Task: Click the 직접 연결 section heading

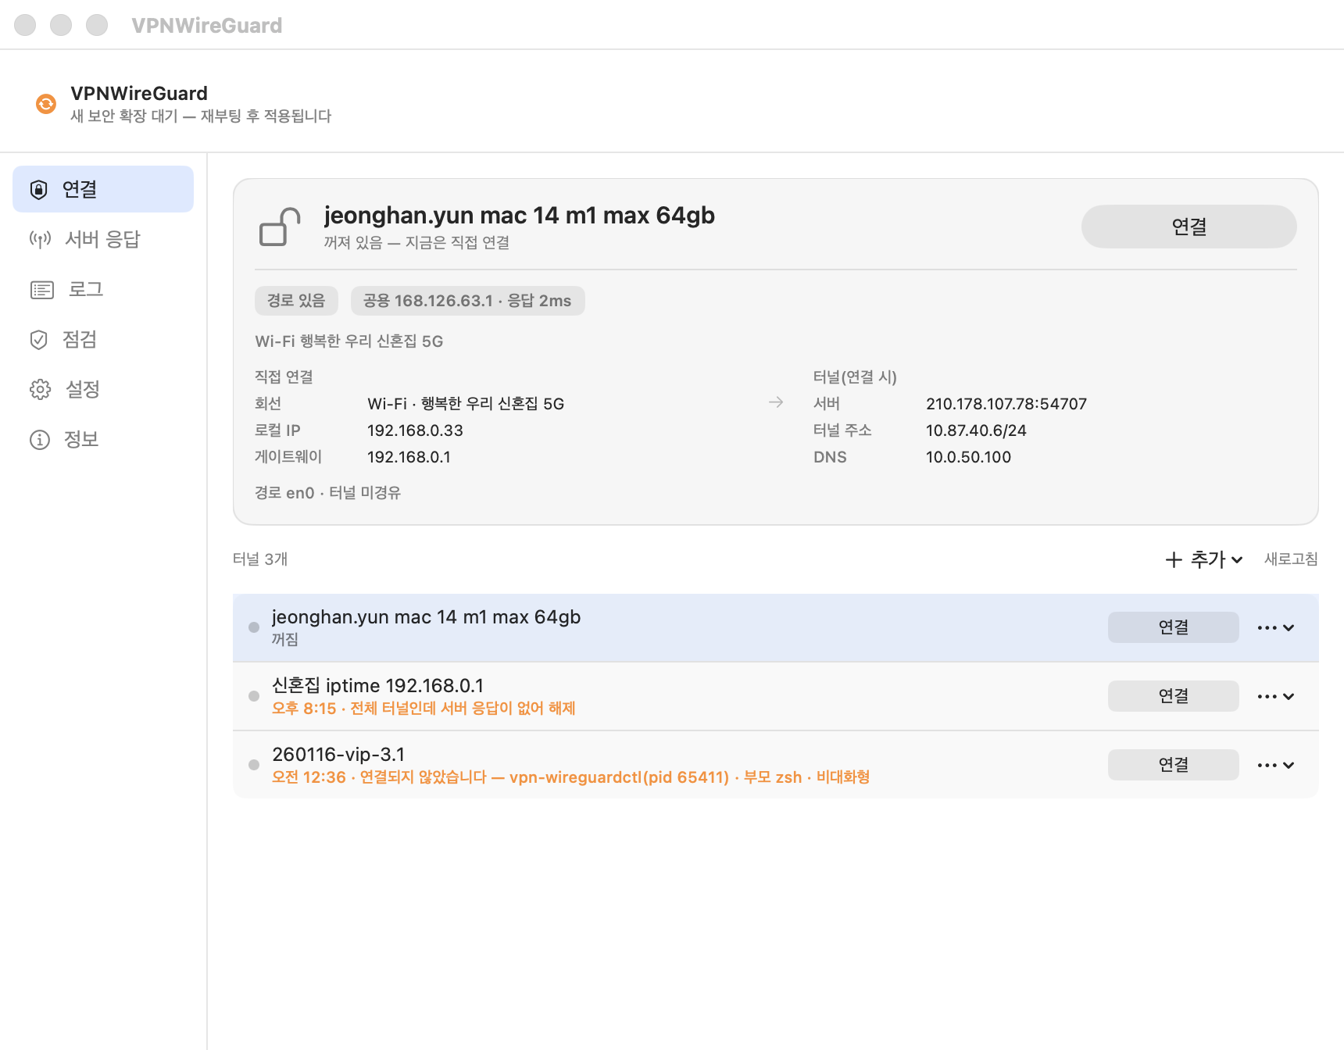Action: click(284, 377)
